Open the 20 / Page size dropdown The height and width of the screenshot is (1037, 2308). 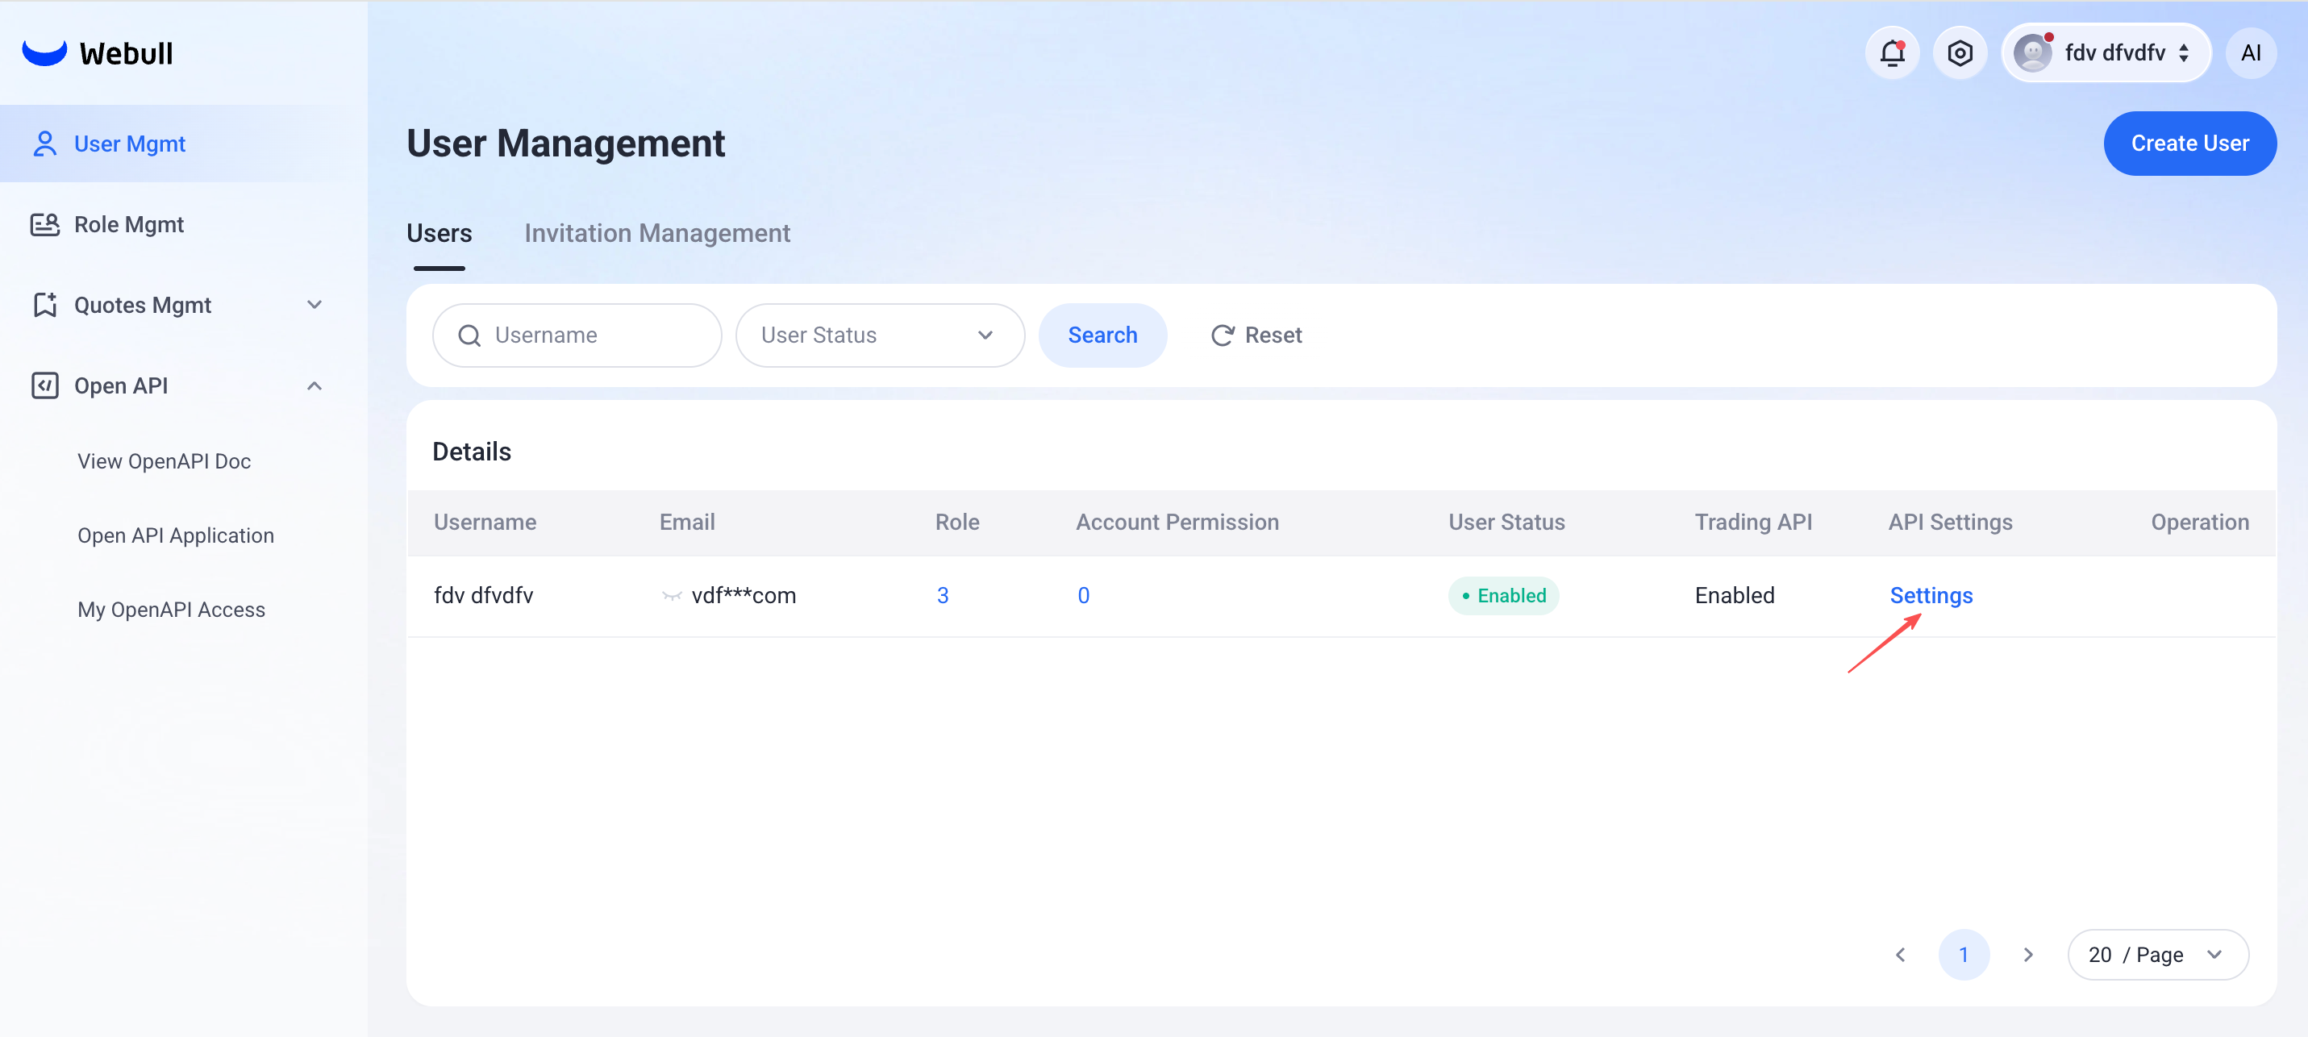[x=2157, y=955]
